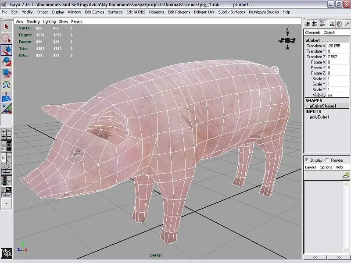
Task: Open the File menu
Action: click(4, 12)
